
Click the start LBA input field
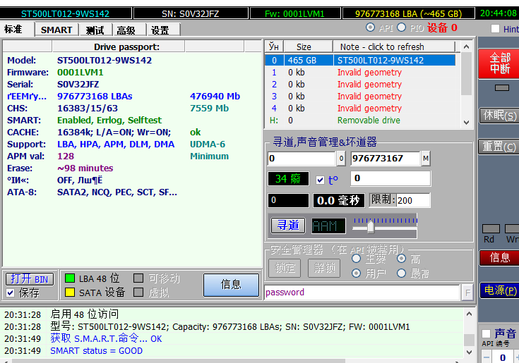[x=302, y=159]
